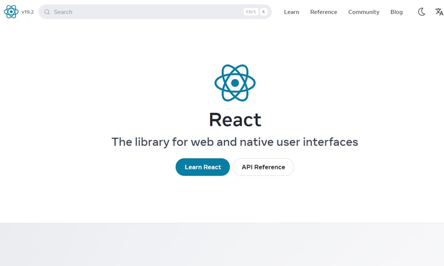Screen dimensions: 444x266
Task: Click the K shortcut key badge
Action: 264,12
